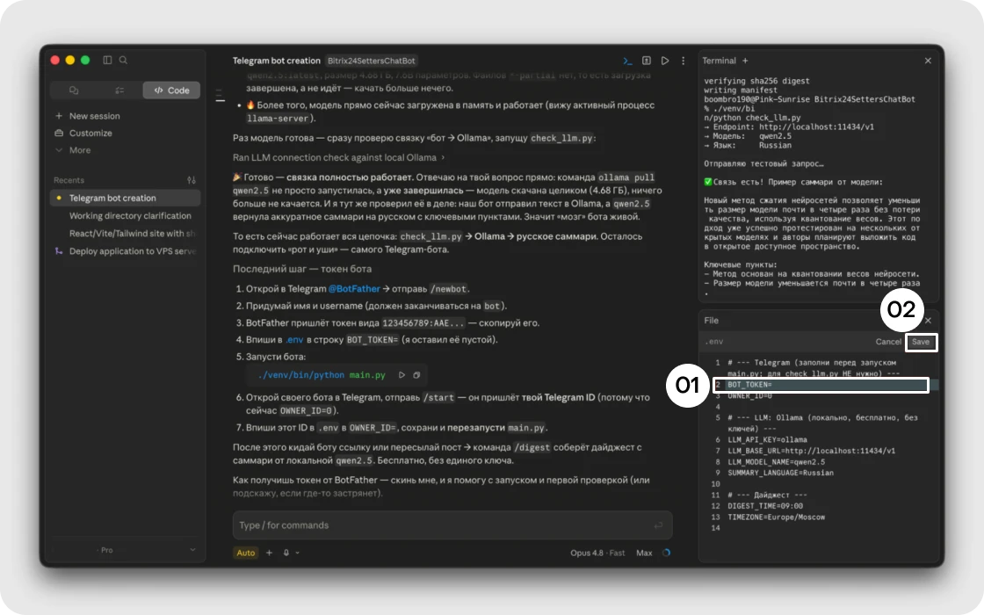
Task: Focus the Type / for commands input
Action: point(452,525)
